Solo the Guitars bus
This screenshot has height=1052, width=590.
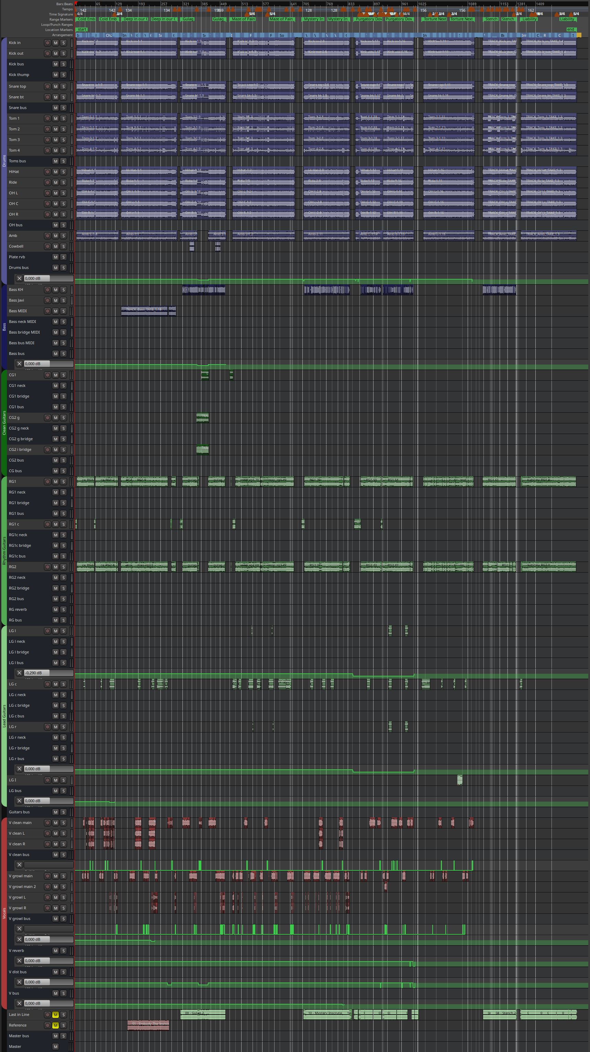(63, 812)
